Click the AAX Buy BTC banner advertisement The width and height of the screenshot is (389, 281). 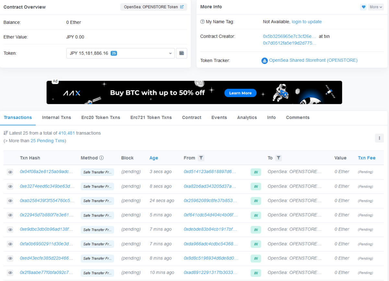click(194, 92)
